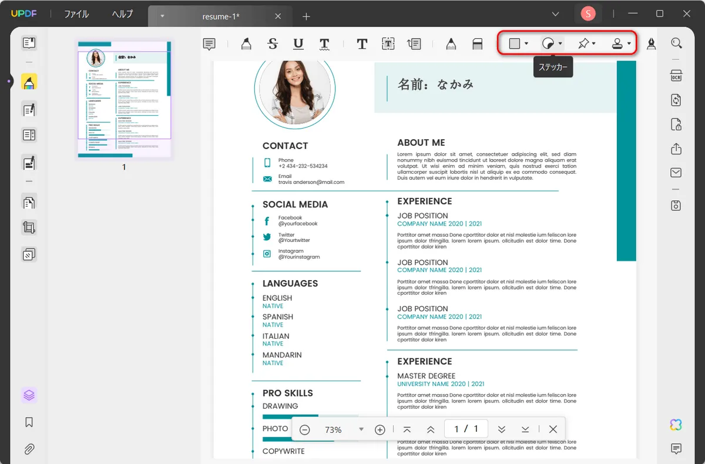The width and height of the screenshot is (705, 464).
Task: Open the protect PDF lock tool
Action: (676, 125)
